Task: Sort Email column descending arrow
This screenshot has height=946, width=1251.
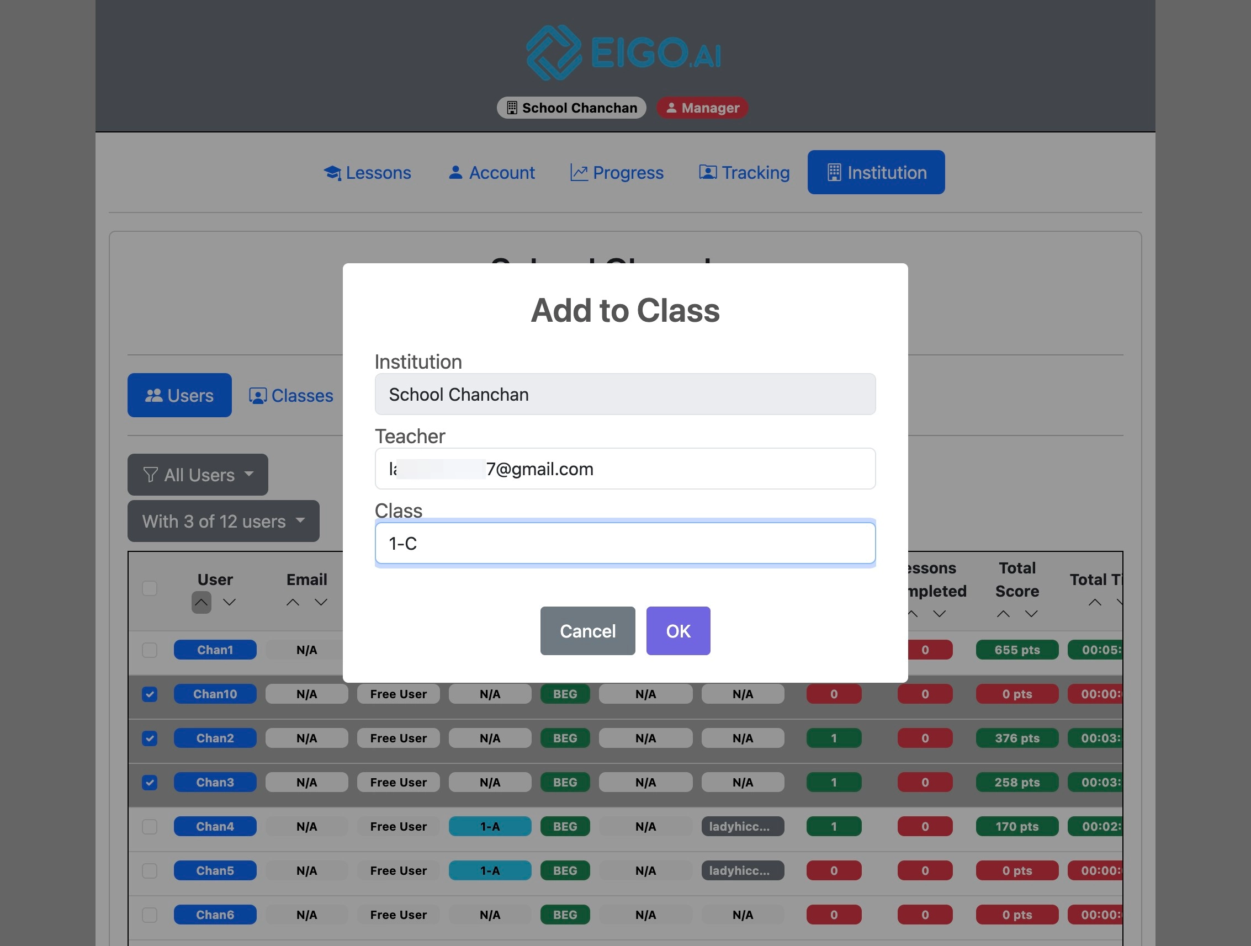Action: coord(321,602)
